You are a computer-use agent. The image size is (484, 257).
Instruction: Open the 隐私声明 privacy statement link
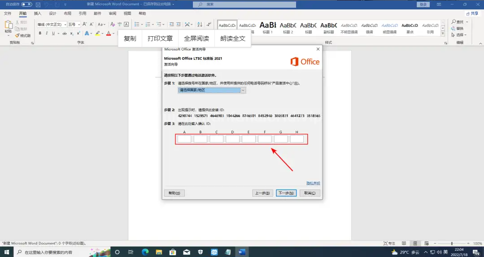click(x=313, y=183)
